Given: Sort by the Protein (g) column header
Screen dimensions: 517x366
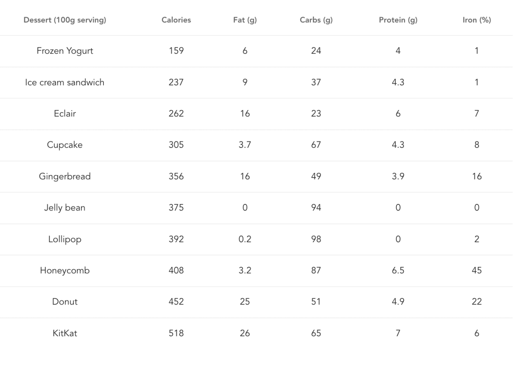Looking at the screenshot, I should point(398,20).
